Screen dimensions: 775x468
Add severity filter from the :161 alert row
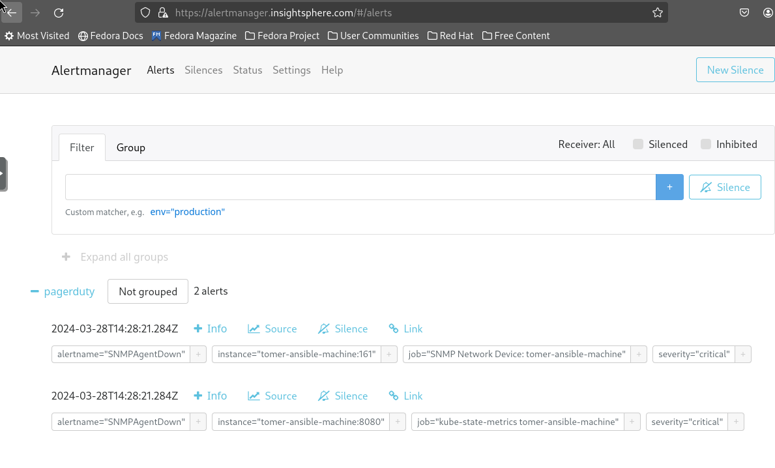click(x=743, y=355)
